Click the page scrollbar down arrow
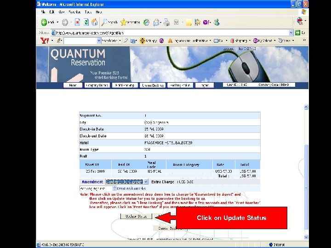 tap(306, 237)
